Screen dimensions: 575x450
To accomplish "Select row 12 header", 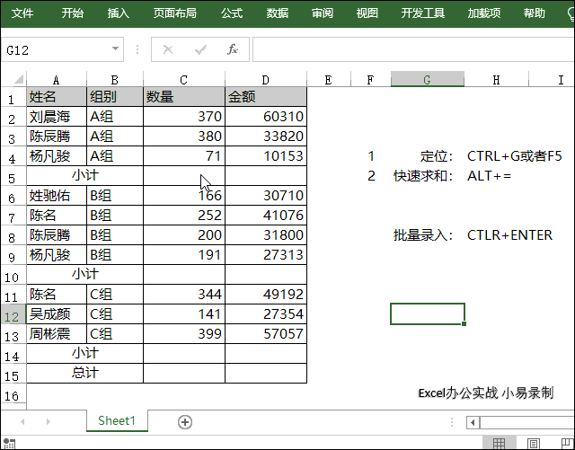I will coord(12,316).
